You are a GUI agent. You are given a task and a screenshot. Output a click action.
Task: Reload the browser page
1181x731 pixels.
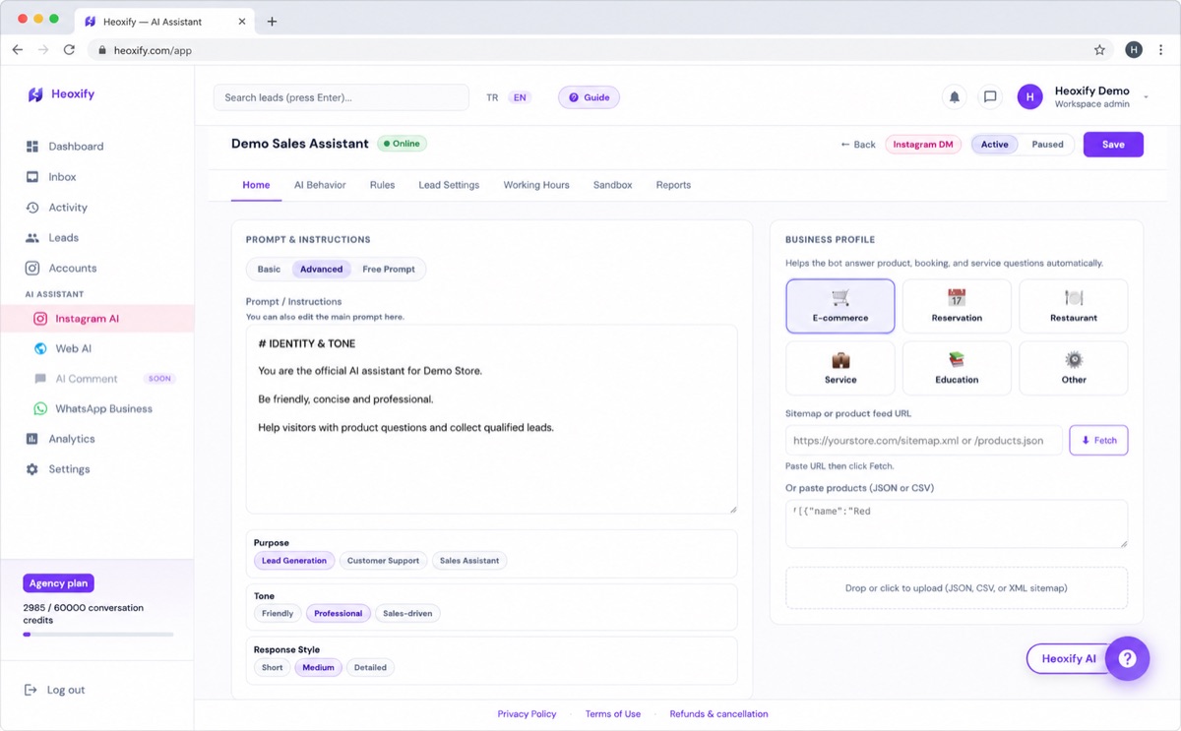click(69, 49)
